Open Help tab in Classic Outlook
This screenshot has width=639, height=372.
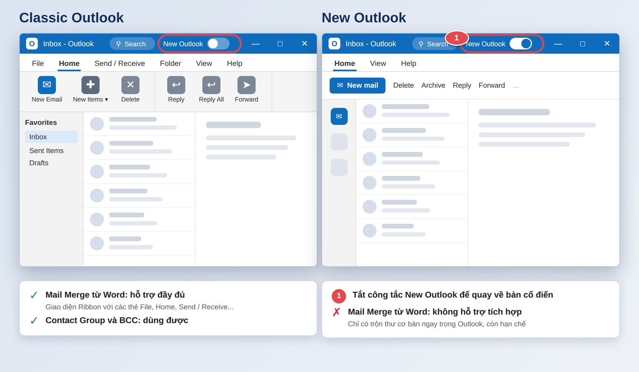pyautogui.click(x=234, y=63)
